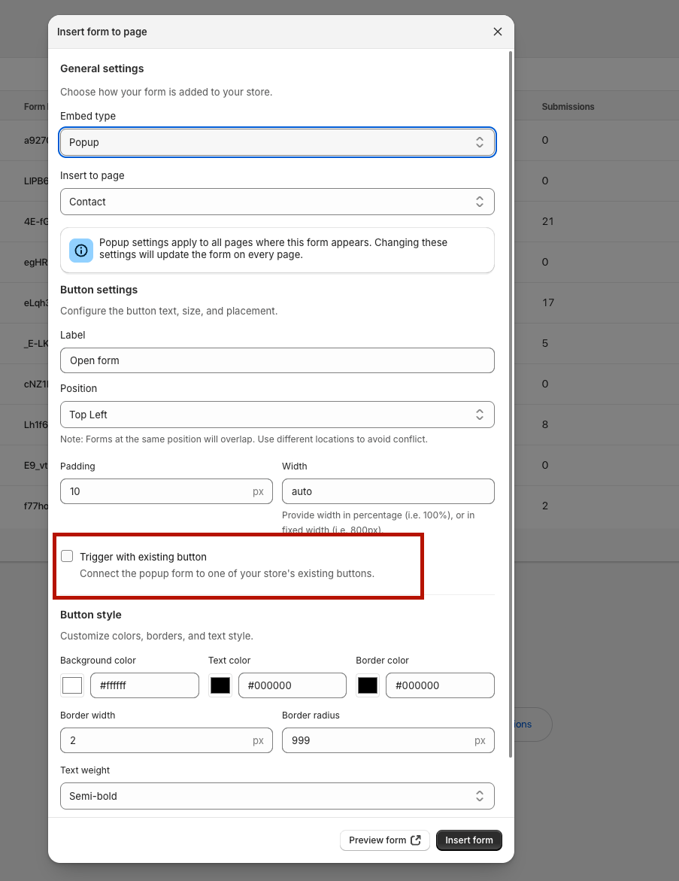This screenshot has width=679, height=881.
Task: Click the Label field containing Open form
Action: point(277,360)
